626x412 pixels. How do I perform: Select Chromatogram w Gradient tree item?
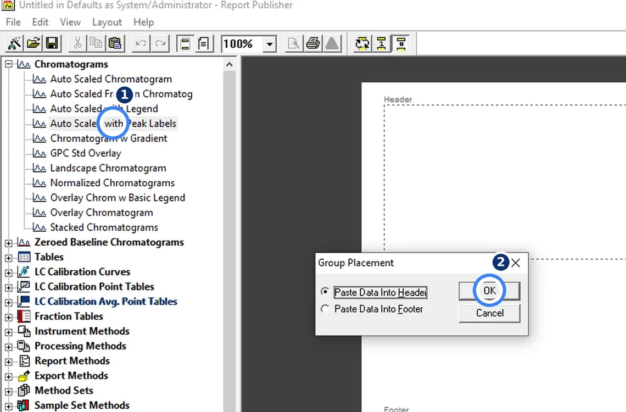tap(109, 138)
